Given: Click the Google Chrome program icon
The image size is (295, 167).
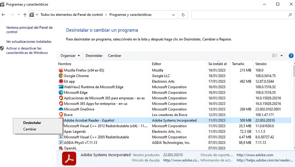Looking at the screenshot, I should (x=61, y=76).
